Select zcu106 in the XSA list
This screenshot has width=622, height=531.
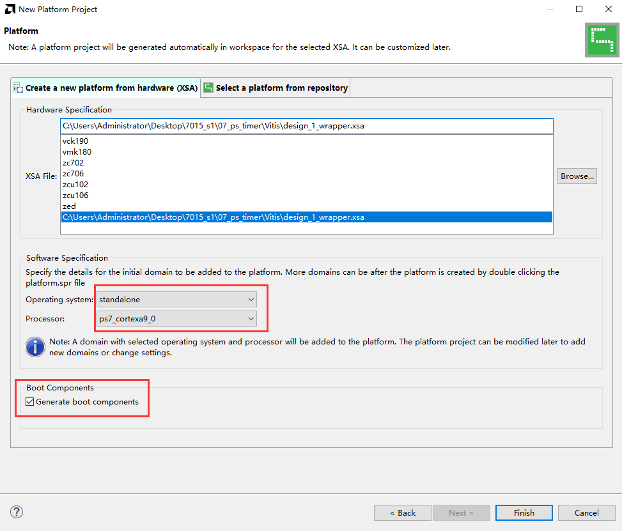[x=307, y=196]
